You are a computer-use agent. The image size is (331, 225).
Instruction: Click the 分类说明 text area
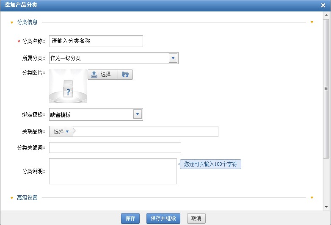click(113, 171)
